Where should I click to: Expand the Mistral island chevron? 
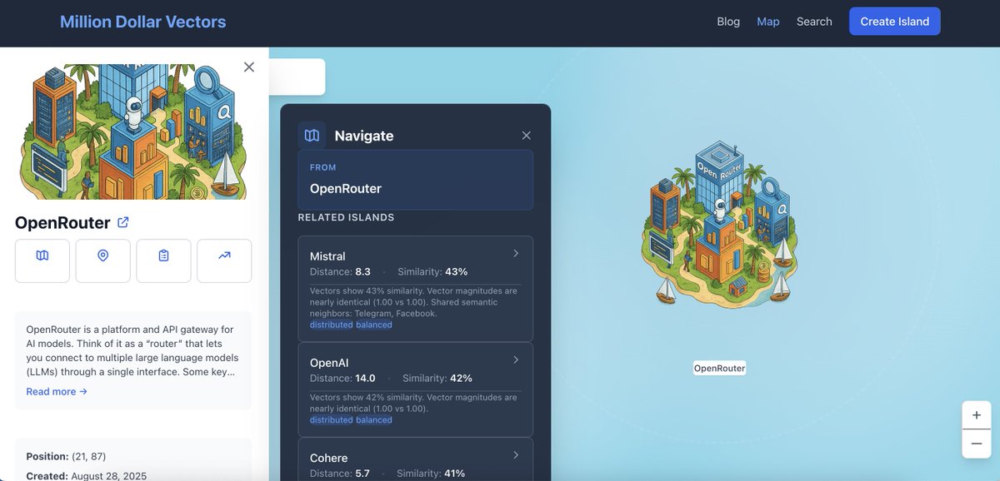516,253
